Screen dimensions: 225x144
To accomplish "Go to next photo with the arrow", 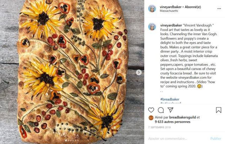I will (x=139, y=72).
